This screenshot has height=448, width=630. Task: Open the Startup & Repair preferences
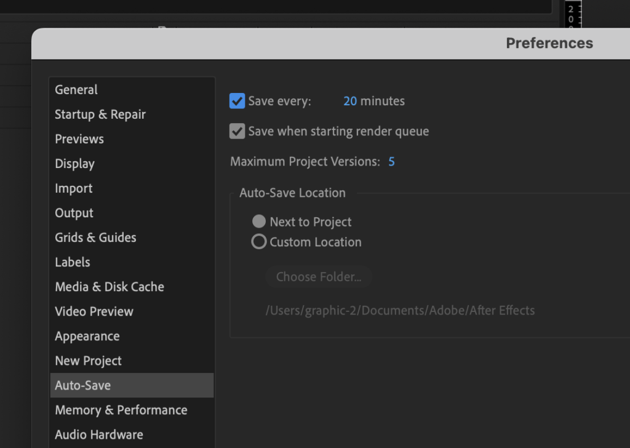[x=100, y=114]
